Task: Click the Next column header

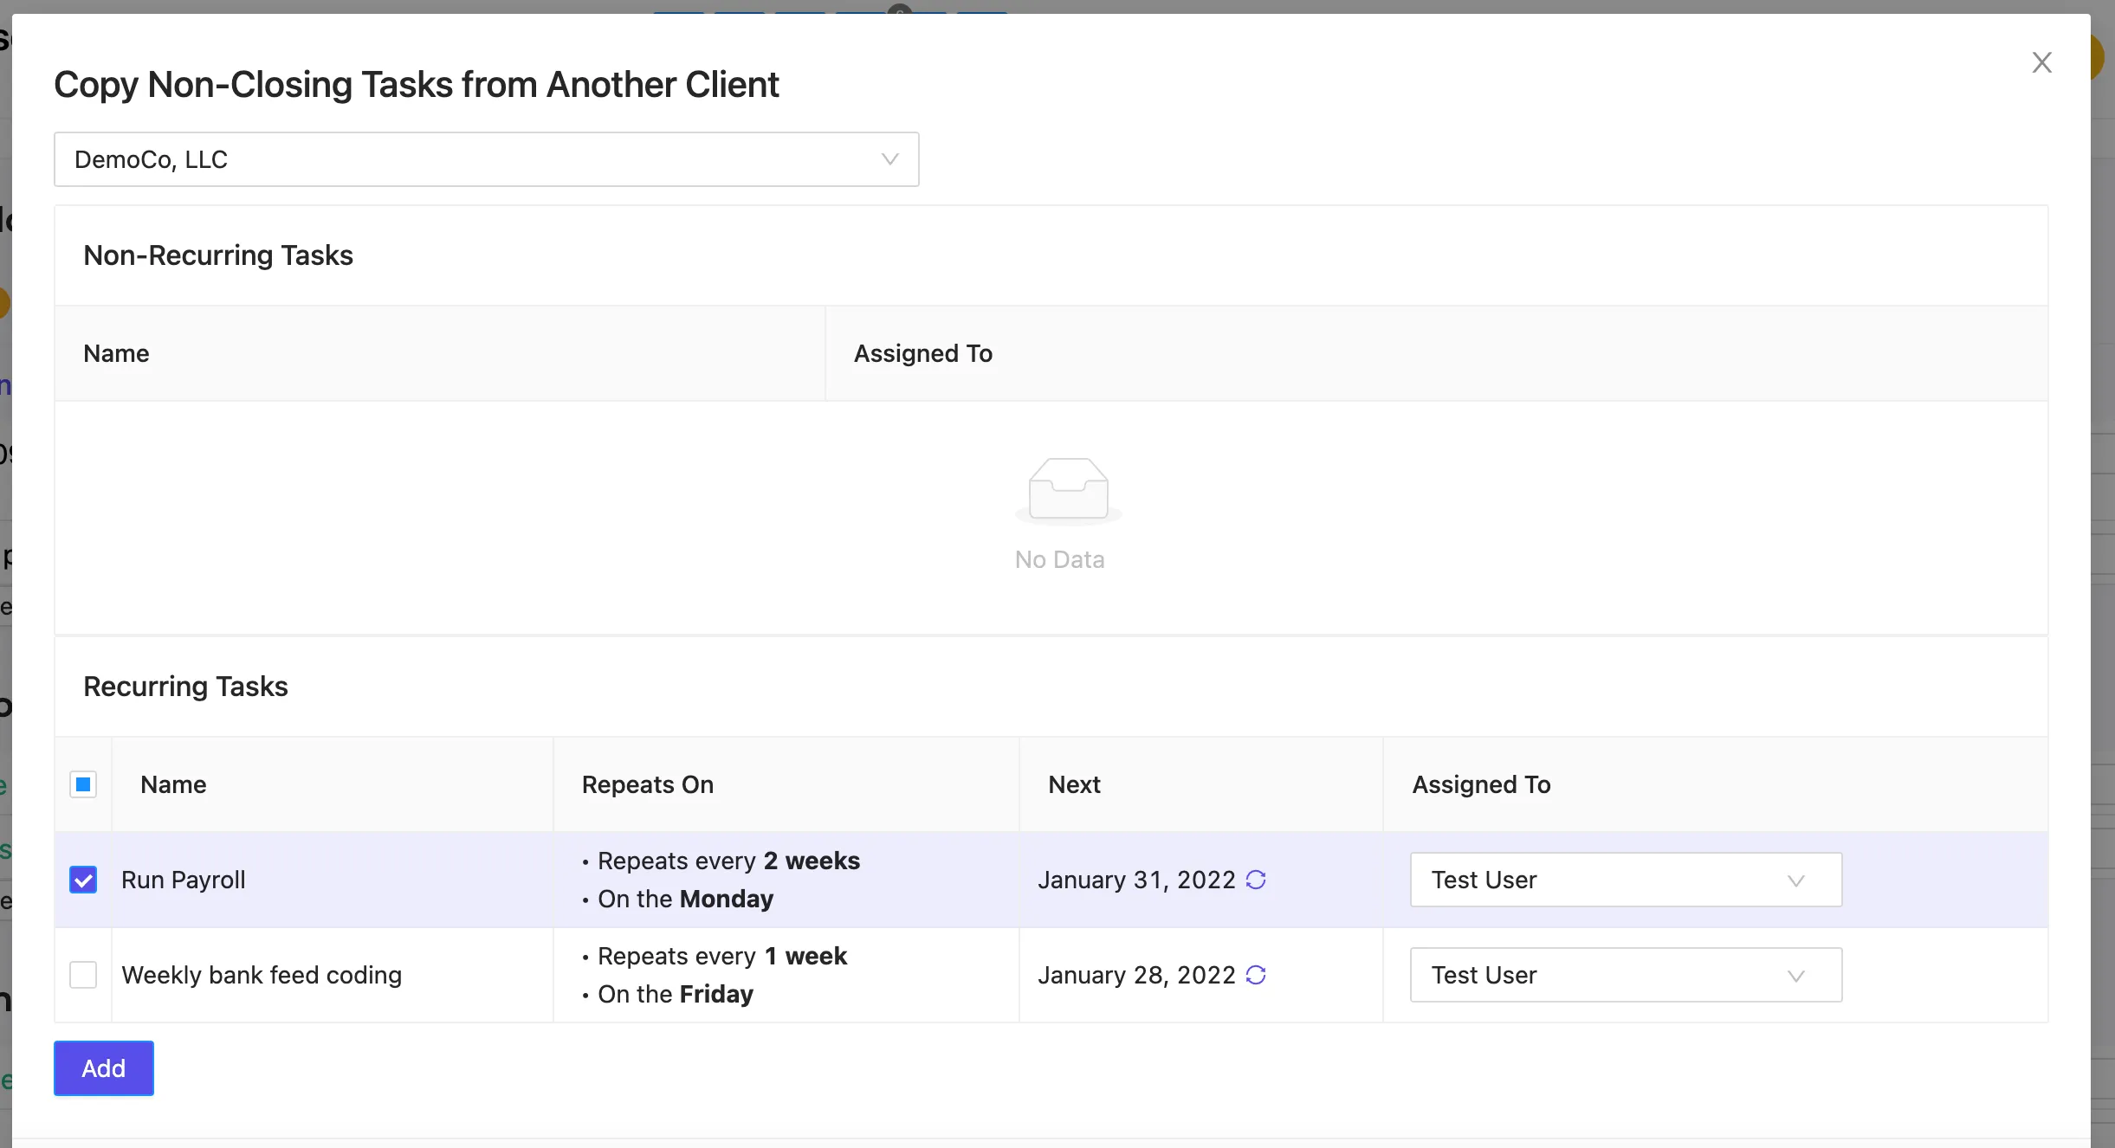Action: 1074,784
